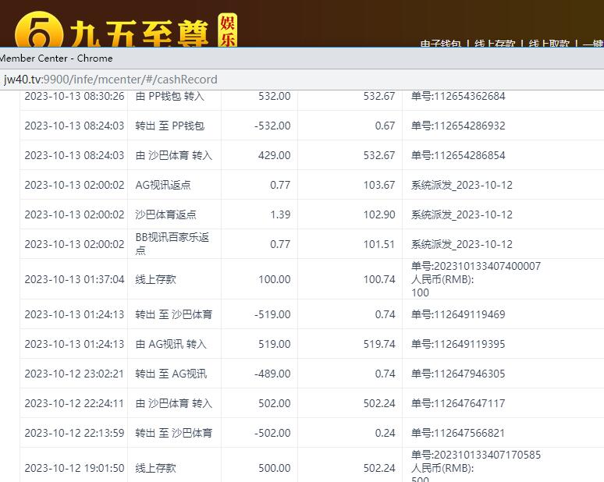The image size is (604, 482).
Task: Select the amount -489.00
Action: point(272,374)
